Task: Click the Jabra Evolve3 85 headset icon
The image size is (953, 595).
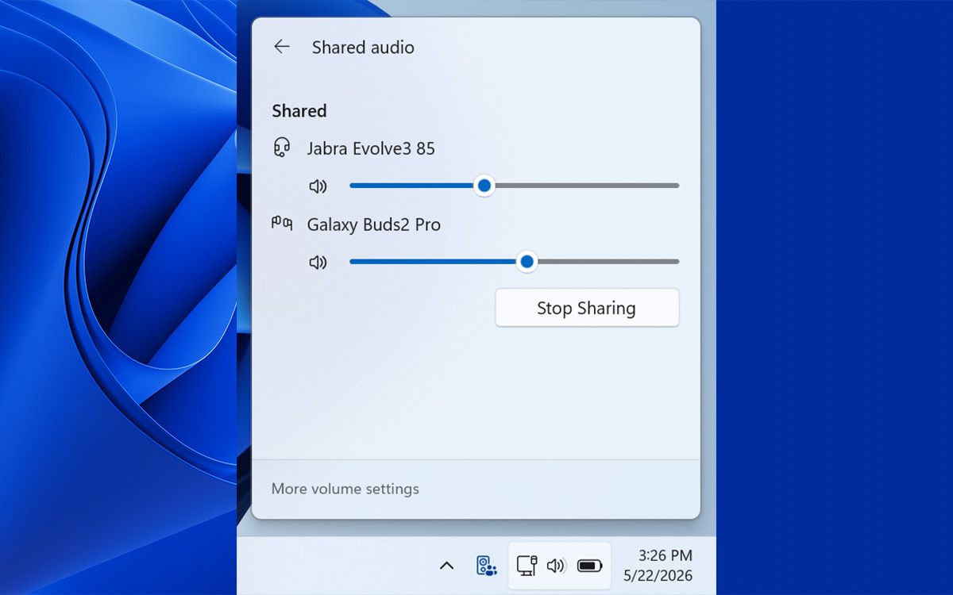Action: click(x=281, y=148)
